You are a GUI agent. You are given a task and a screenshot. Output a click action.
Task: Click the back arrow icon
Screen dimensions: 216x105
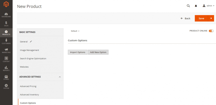[182, 18]
